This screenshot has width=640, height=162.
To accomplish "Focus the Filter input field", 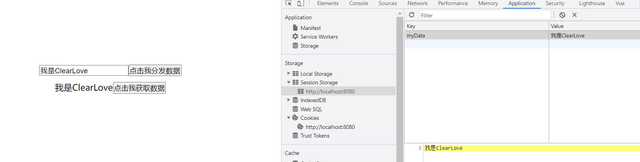I will click(x=485, y=15).
